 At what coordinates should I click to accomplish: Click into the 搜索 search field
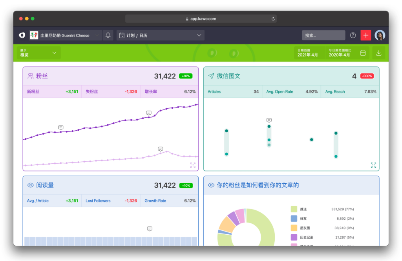[x=323, y=35]
